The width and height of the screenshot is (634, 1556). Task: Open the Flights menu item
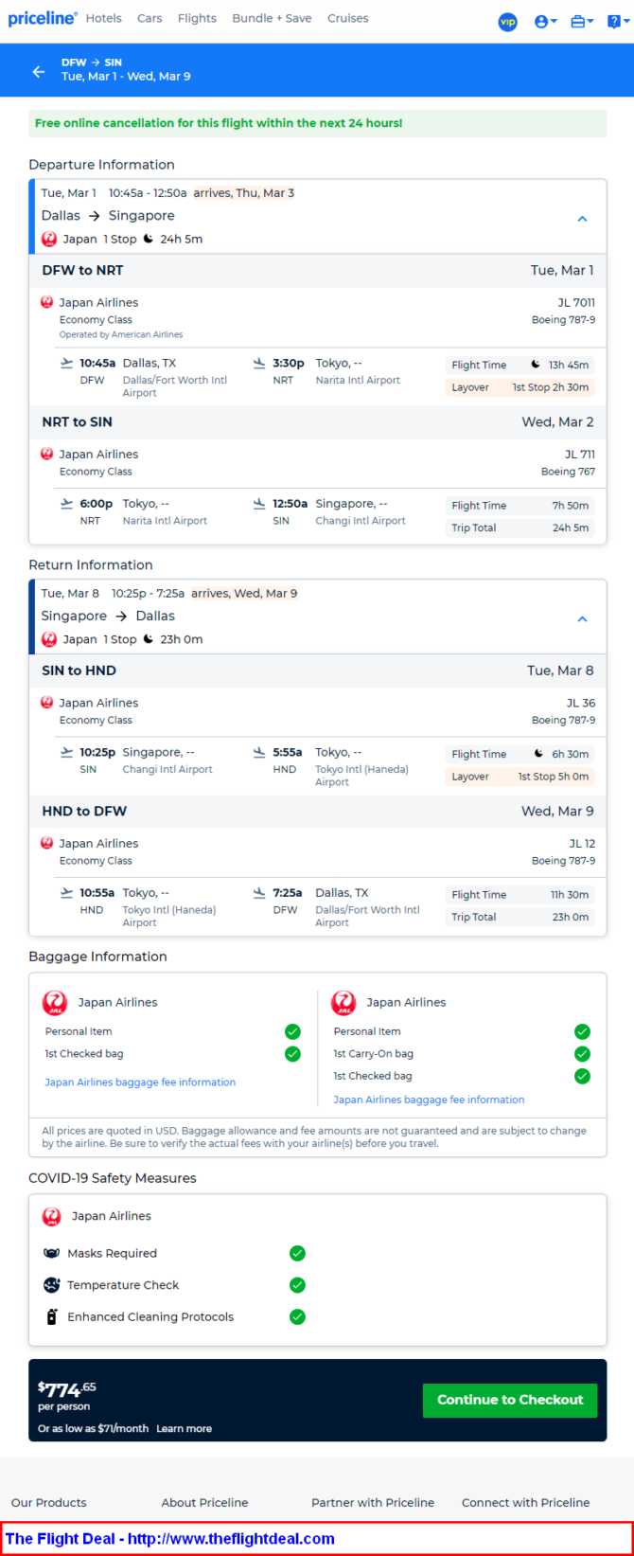(x=197, y=18)
